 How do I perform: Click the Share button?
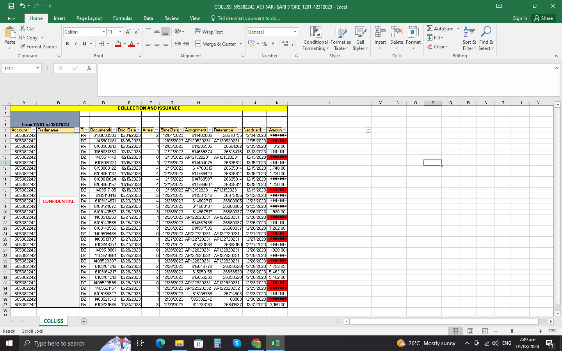tap(543, 18)
